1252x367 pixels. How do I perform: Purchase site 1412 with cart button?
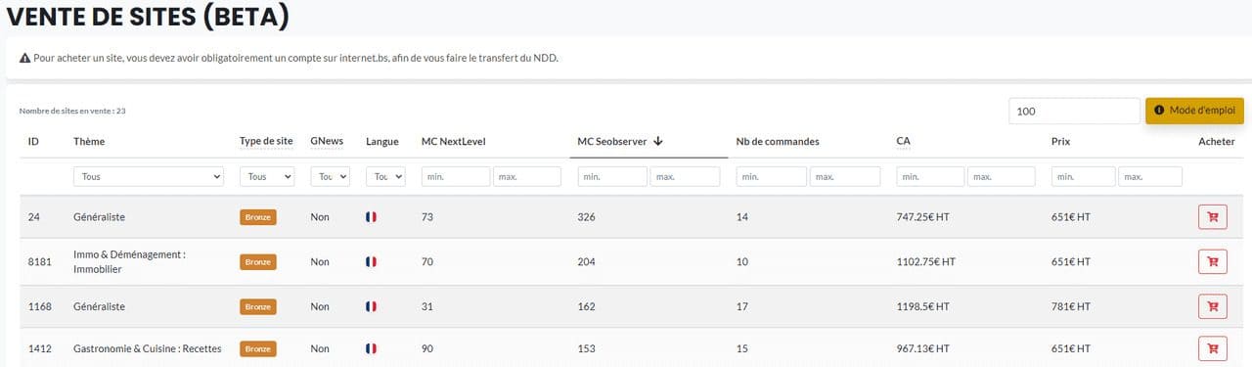[x=1212, y=348]
